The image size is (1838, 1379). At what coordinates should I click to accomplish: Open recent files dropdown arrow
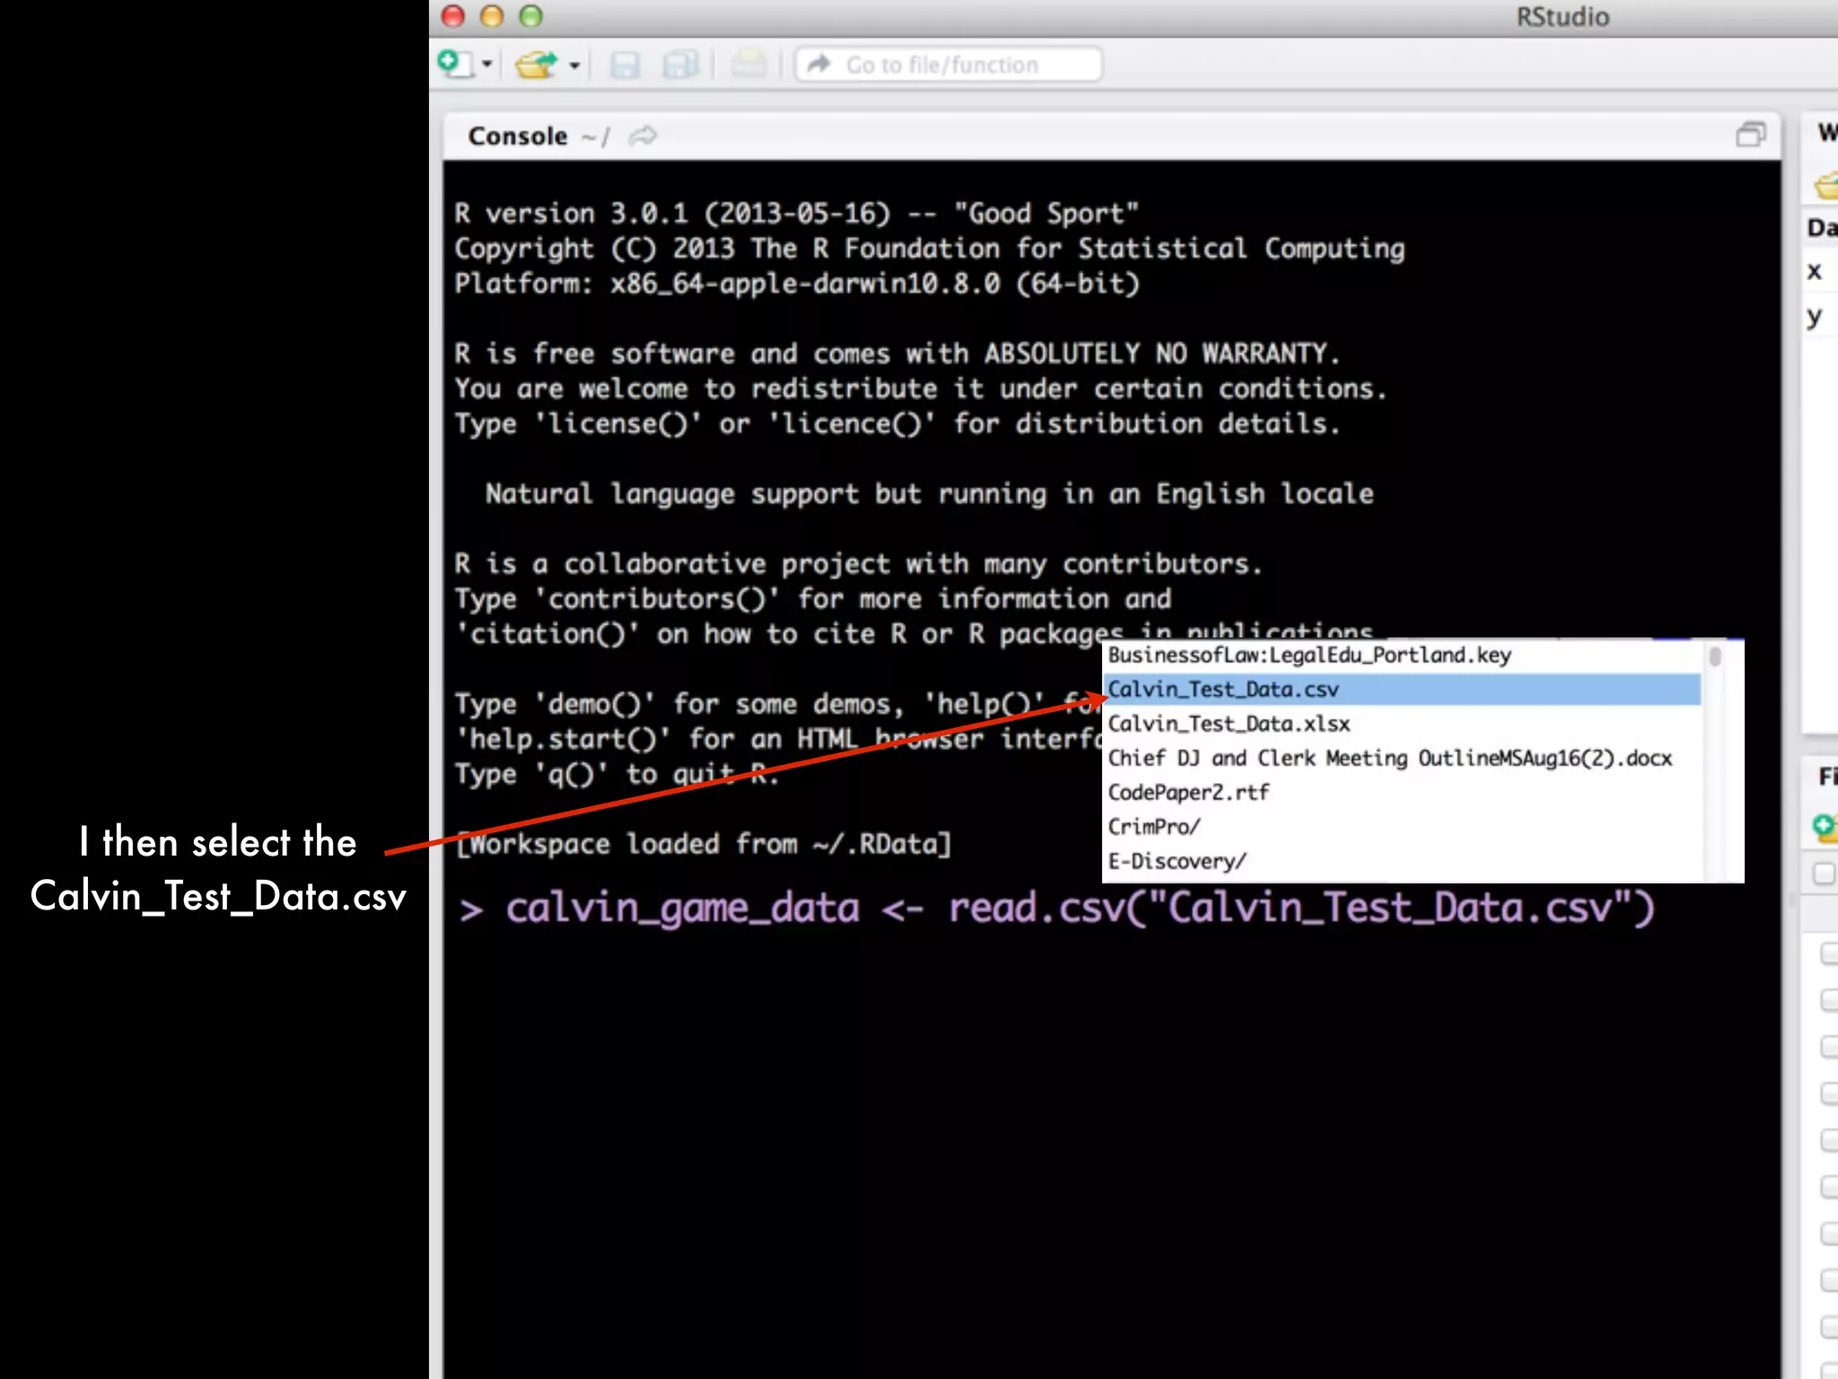click(574, 66)
